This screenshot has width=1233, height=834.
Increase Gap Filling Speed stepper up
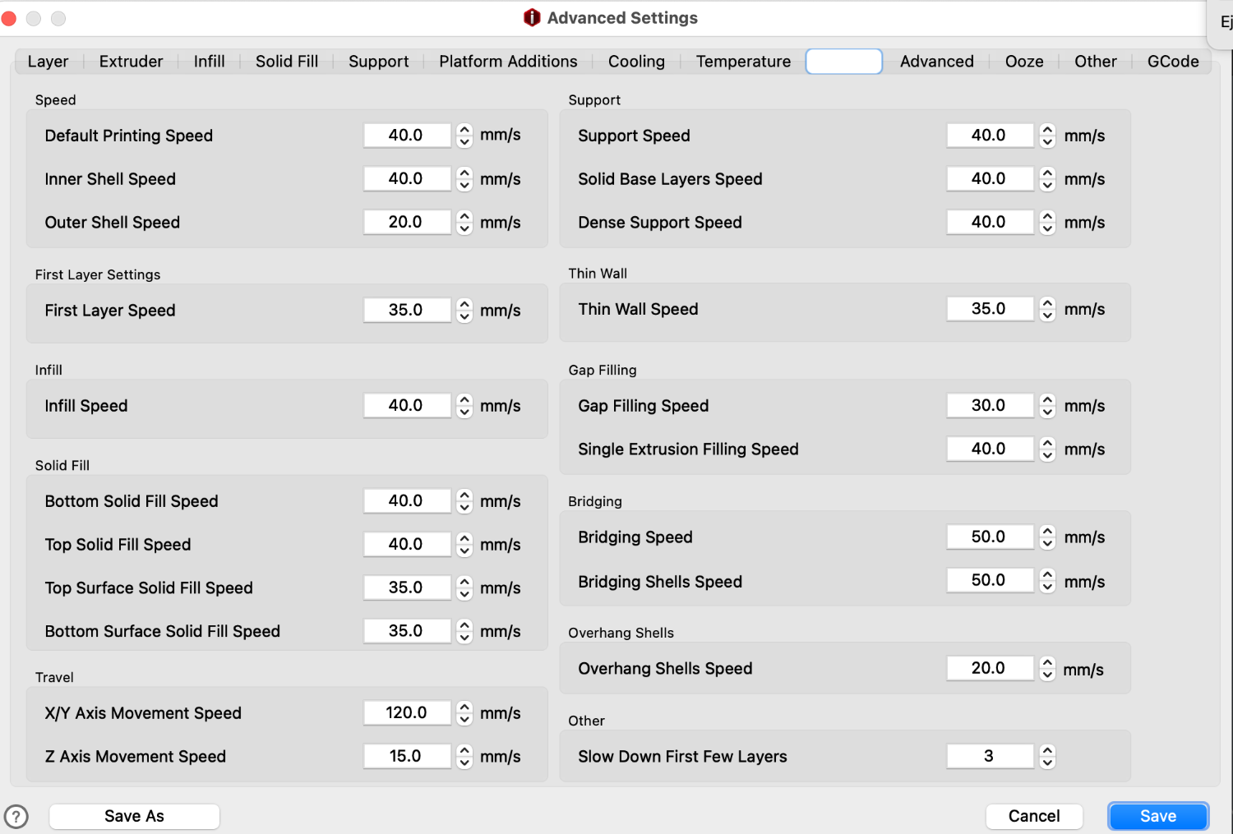(x=1047, y=400)
